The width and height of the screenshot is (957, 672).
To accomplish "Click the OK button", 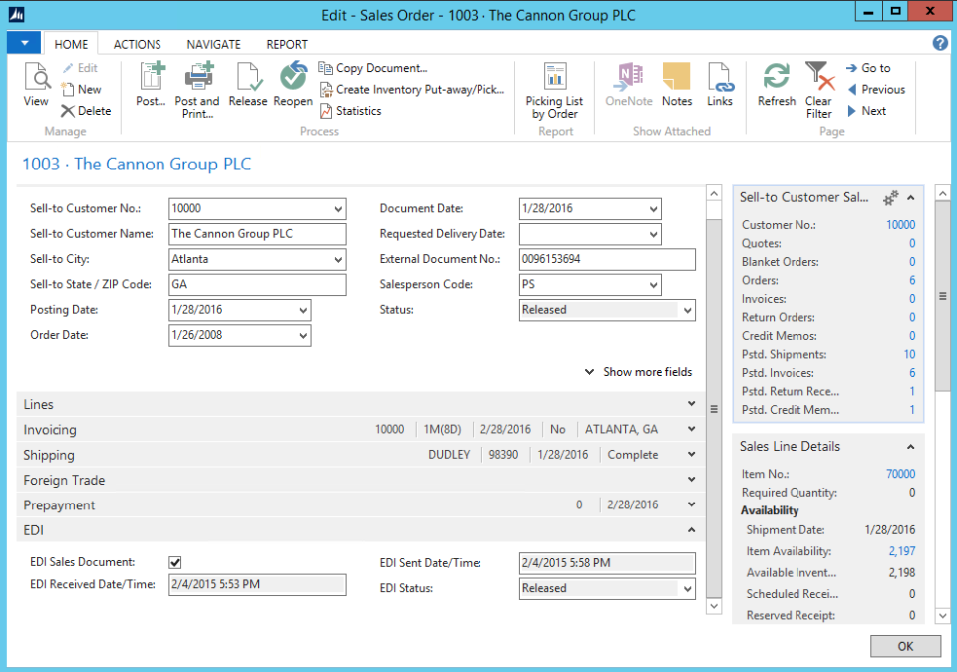I will [905, 646].
